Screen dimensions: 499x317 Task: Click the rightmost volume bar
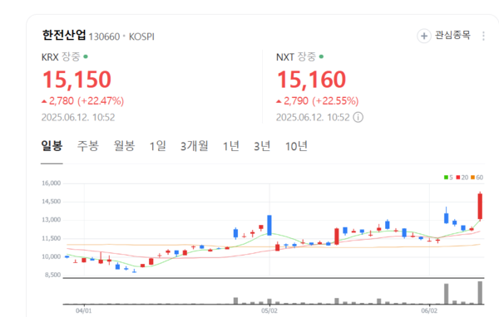click(480, 293)
